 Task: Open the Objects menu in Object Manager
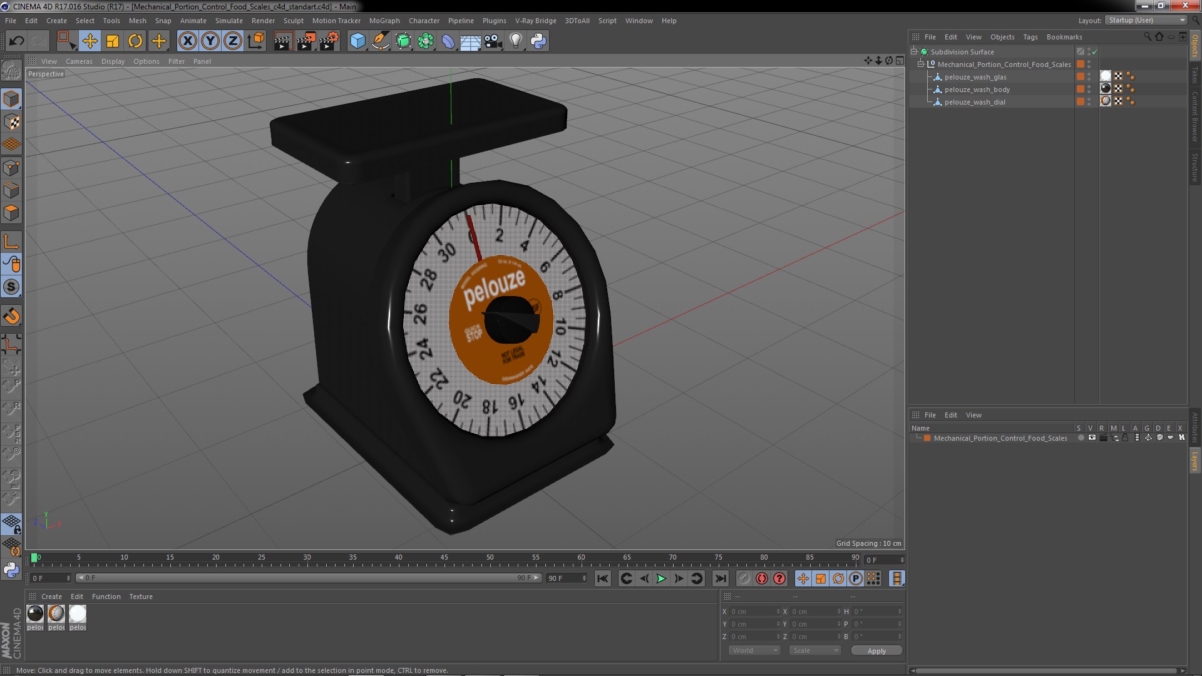pyautogui.click(x=1002, y=37)
